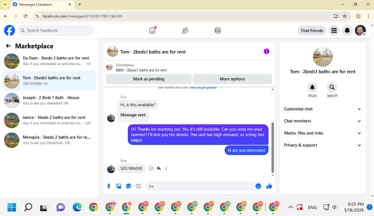Open Chrome tab search dropdown

click(x=5, y=4)
